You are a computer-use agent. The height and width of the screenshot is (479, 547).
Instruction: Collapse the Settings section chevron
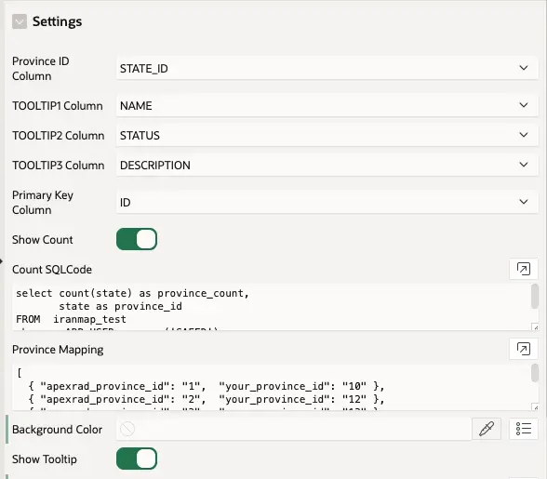click(x=20, y=21)
